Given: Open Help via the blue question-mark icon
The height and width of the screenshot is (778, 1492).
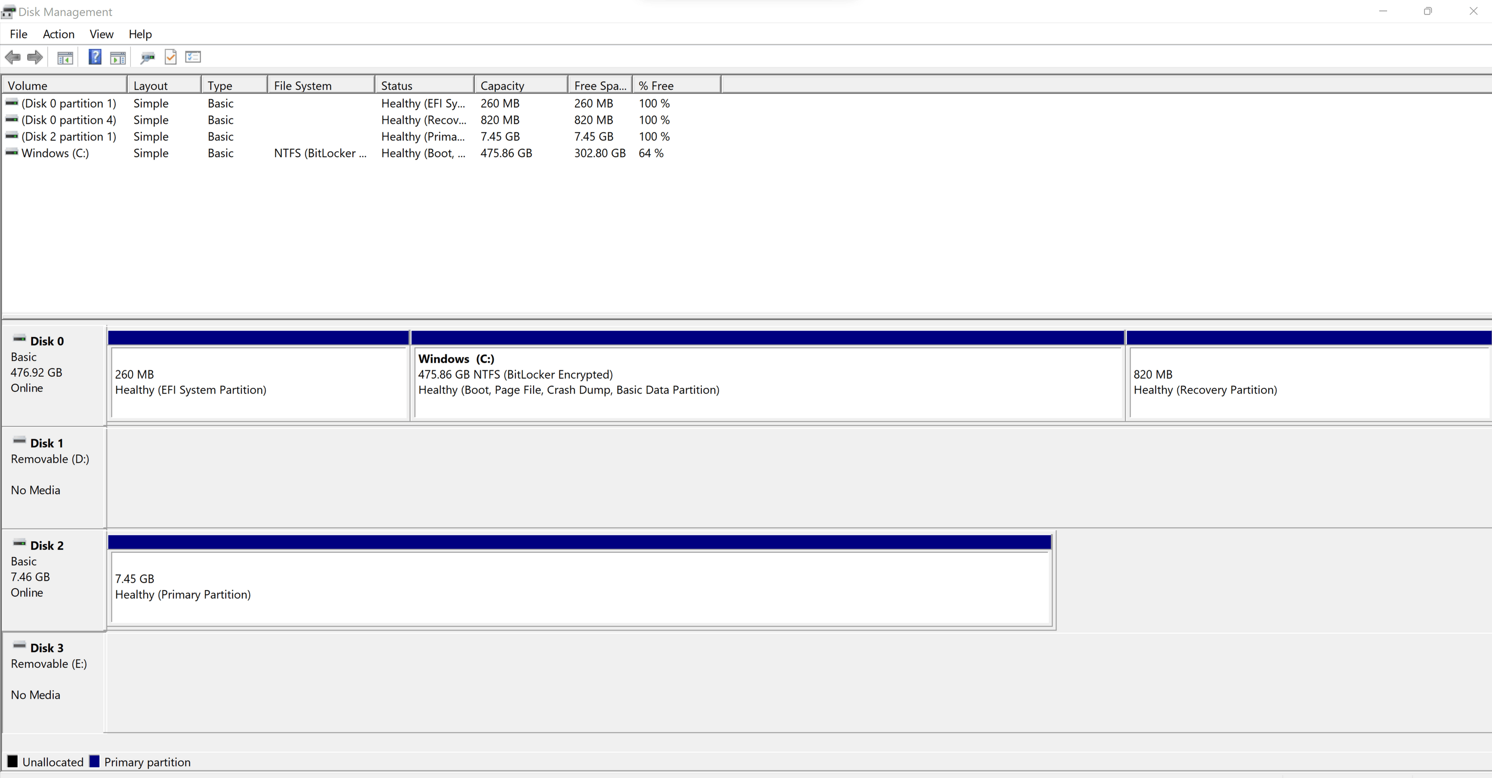Looking at the screenshot, I should pyautogui.click(x=95, y=57).
